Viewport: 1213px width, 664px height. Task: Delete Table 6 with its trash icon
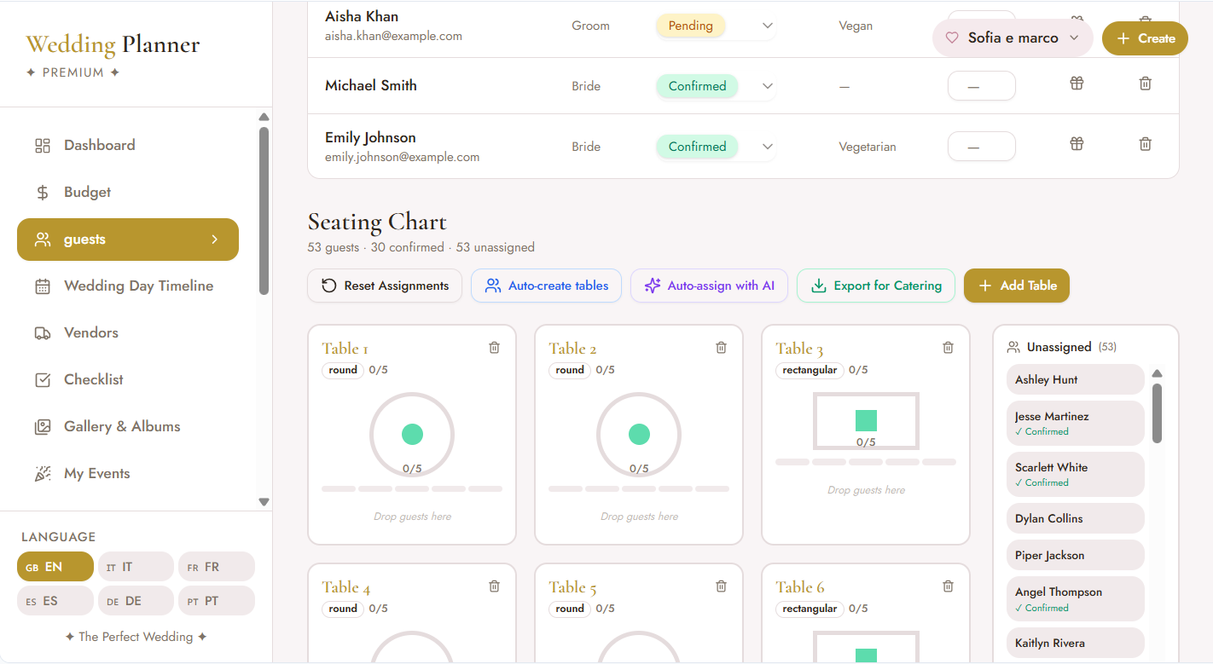click(x=949, y=586)
